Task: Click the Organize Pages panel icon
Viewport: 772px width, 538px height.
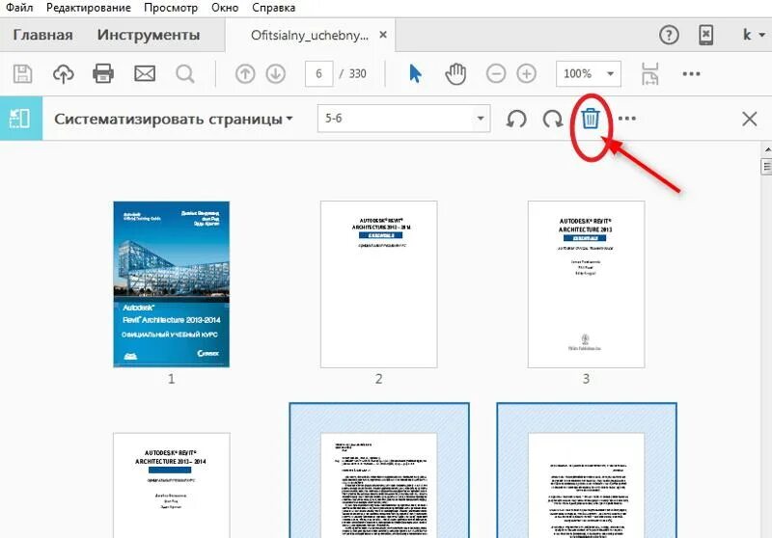Action: pyautogui.click(x=20, y=119)
